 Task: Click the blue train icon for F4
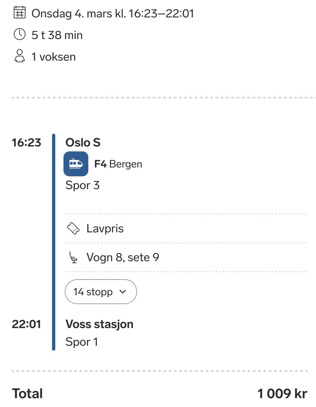pos(76,164)
